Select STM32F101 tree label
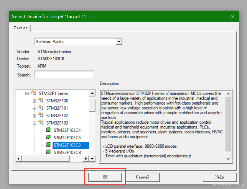The width and height of the screenshot is (247, 189). [x=57, y=108]
